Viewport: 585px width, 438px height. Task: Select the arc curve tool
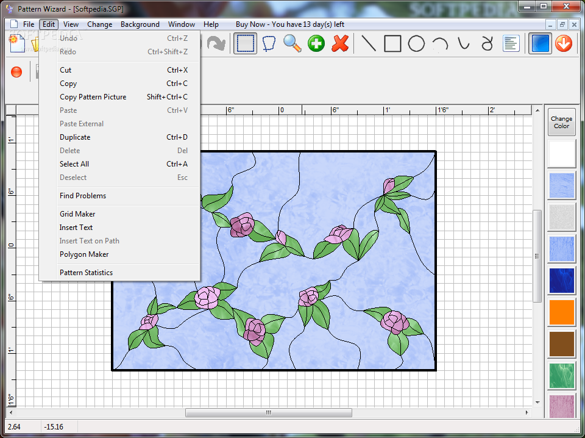[x=440, y=44]
